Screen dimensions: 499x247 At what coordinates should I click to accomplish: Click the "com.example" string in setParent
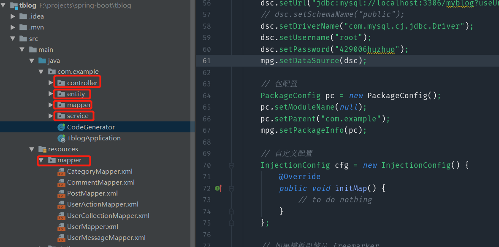(x=351, y=118)
